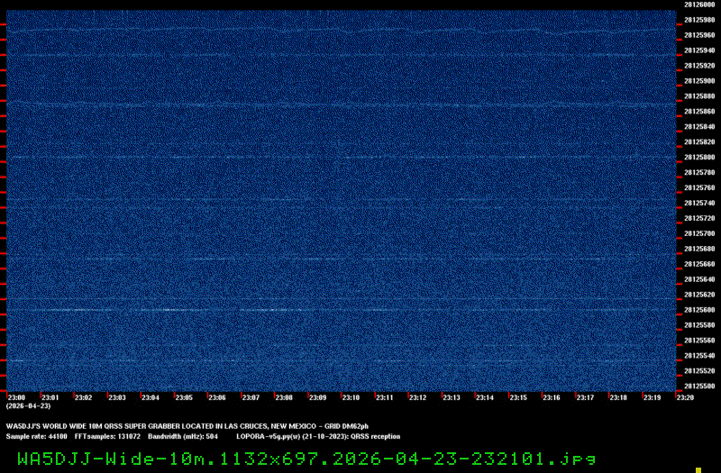The width and height of the screenshot is (721, 473).
Task: Select the 23:16 time axis marker
Action: tap(552, 397)
